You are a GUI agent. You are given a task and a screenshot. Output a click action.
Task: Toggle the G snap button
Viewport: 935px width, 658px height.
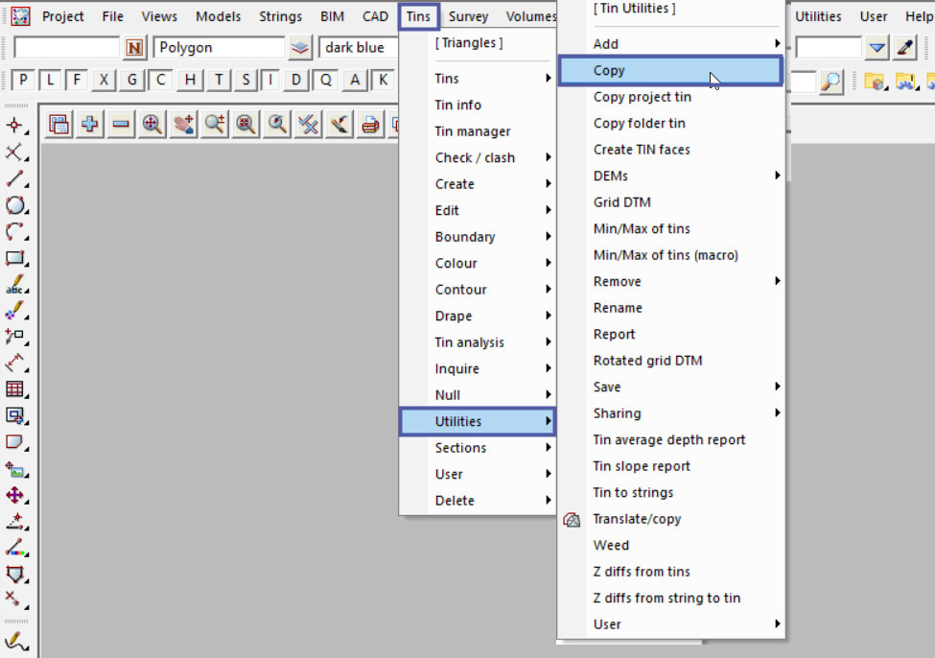132,80
